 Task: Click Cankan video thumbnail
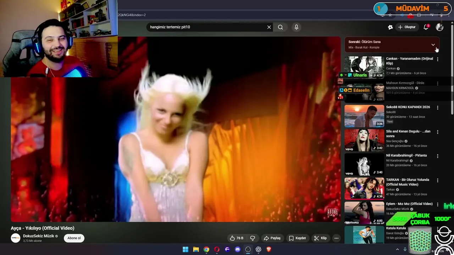[x=364, y=67]
